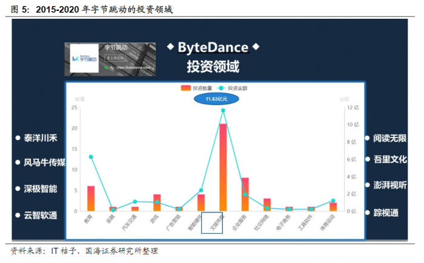
Task: Click the 企业服务 amount data point
Action: (245, 195)
